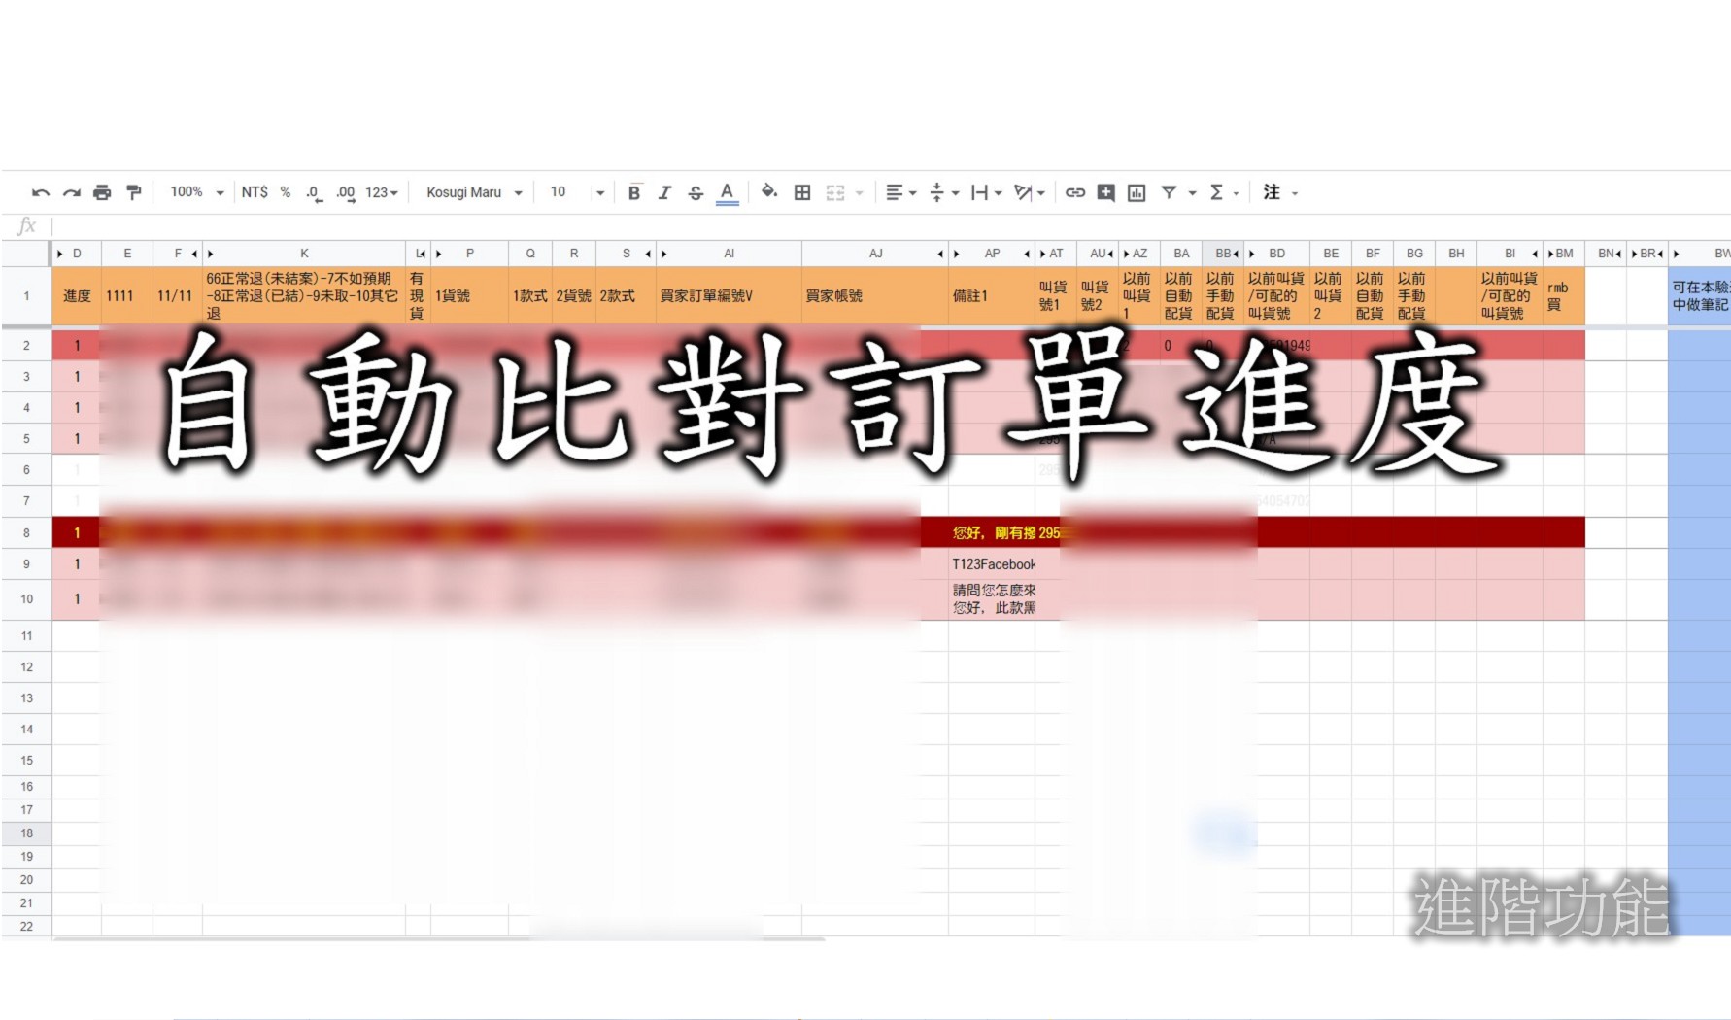Open the zoom level 100% dropdown
Image resolution: width=1731 pixels, height=1020 pixels.
192,192
